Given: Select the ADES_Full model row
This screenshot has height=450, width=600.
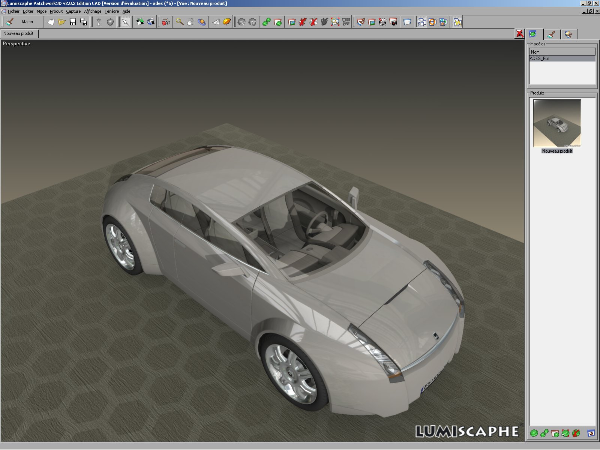Looking at the screenshot, I should (562, 58).
